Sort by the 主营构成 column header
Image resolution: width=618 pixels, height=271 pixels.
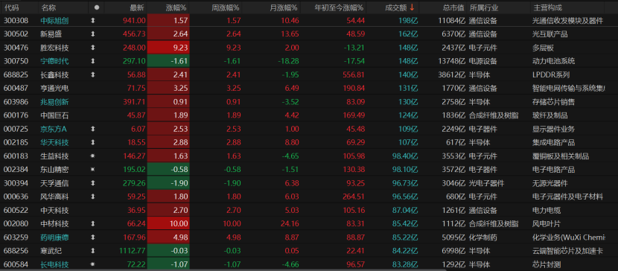(x=547, y=7)
